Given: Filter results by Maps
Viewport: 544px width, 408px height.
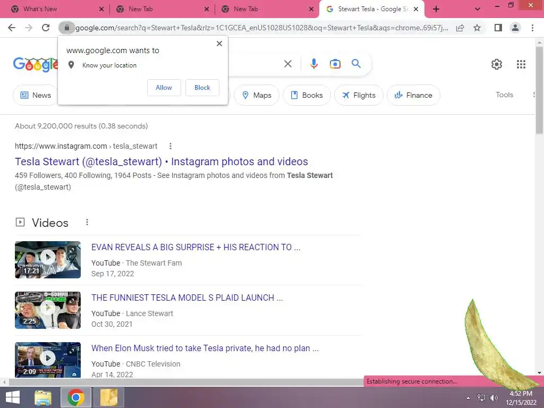Looking at the screenshot, I should point(257,95).
